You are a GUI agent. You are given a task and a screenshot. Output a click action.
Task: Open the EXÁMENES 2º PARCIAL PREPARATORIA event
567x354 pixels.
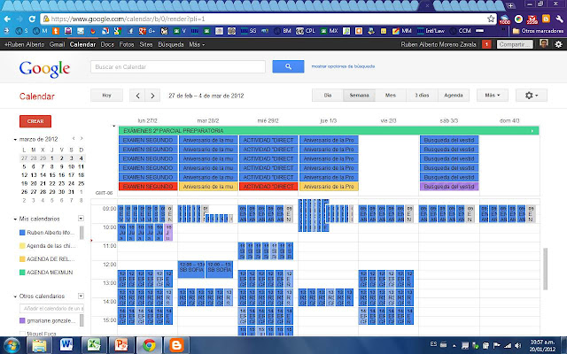[329, 131]
